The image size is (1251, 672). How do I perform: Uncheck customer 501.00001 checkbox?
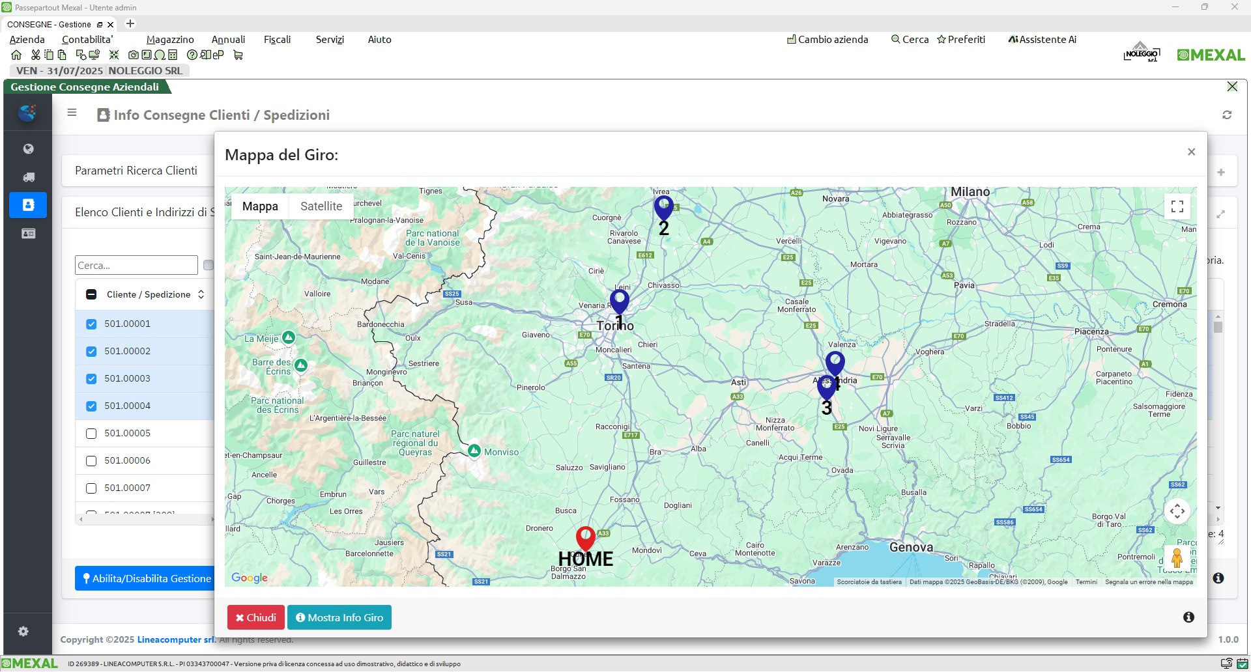point(91,324)
